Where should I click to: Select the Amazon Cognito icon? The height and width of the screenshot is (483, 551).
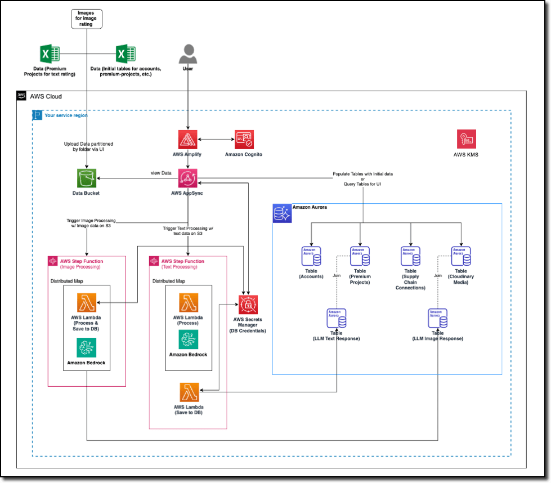coord(245,139)
